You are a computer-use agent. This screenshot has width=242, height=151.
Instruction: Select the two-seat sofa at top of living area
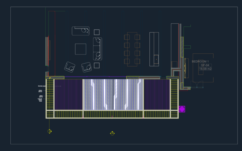click(81, 31)
